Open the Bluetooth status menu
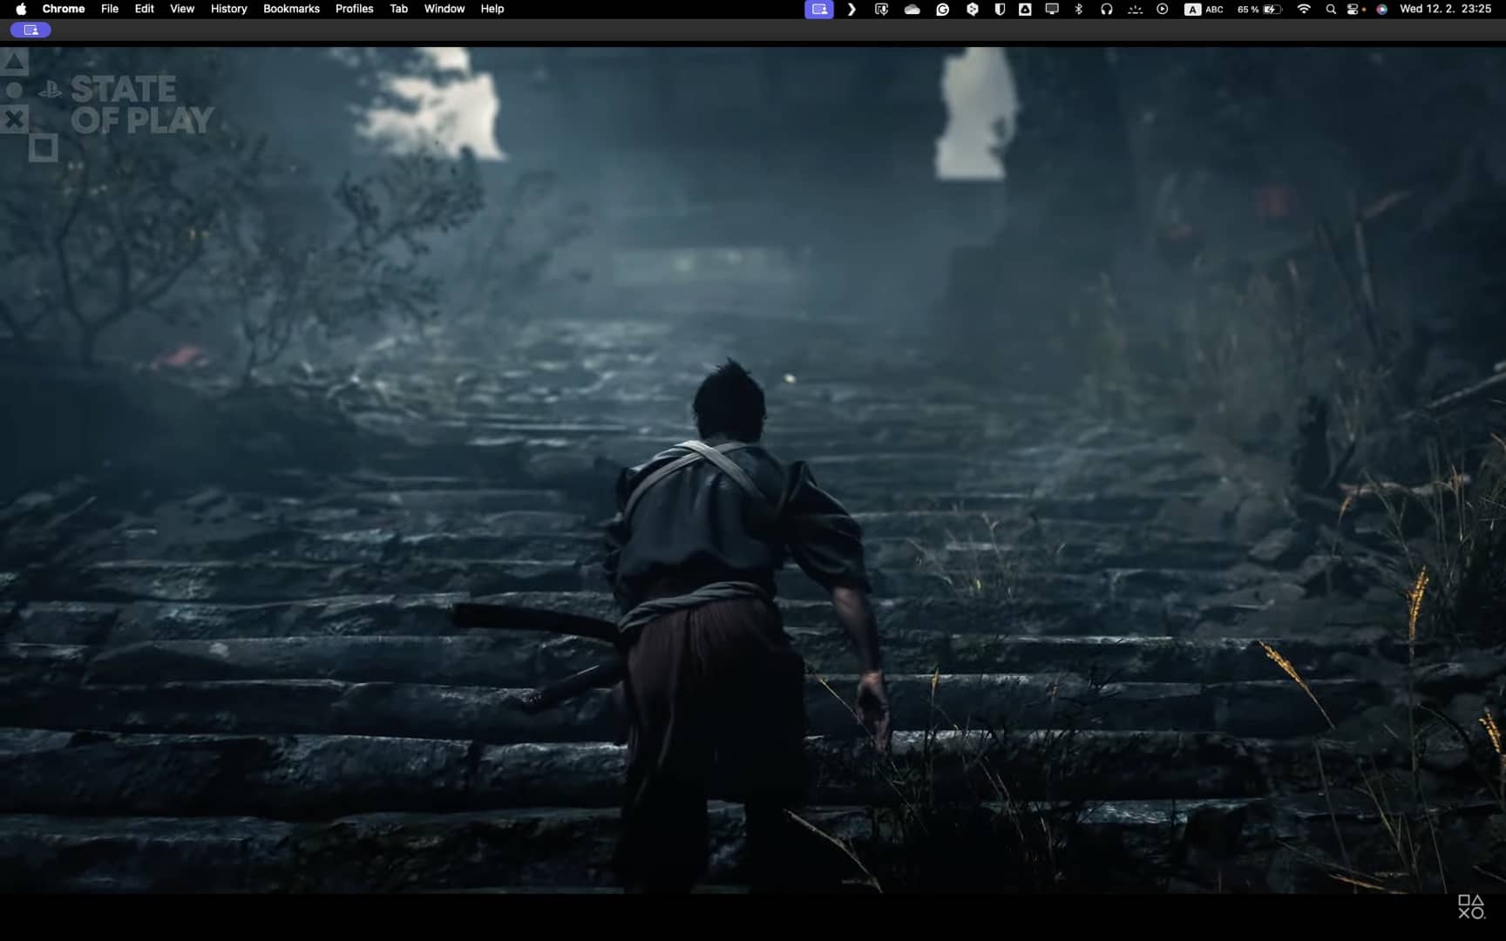The image size is (1506, 941). pos(1079,9)
